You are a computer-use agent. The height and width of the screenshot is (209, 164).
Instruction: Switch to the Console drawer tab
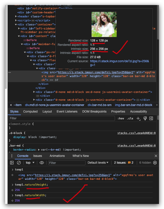(23, 156)
